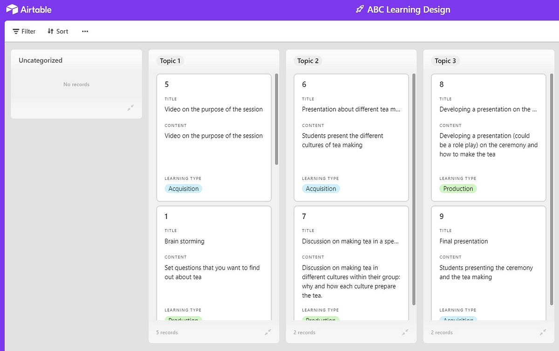Open the ABC Learning Design base title

409,9
